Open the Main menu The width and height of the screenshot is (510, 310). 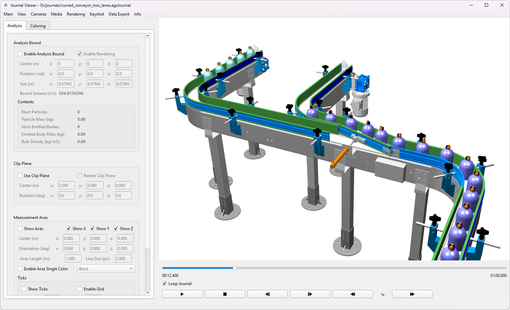[x=8, y=14]
